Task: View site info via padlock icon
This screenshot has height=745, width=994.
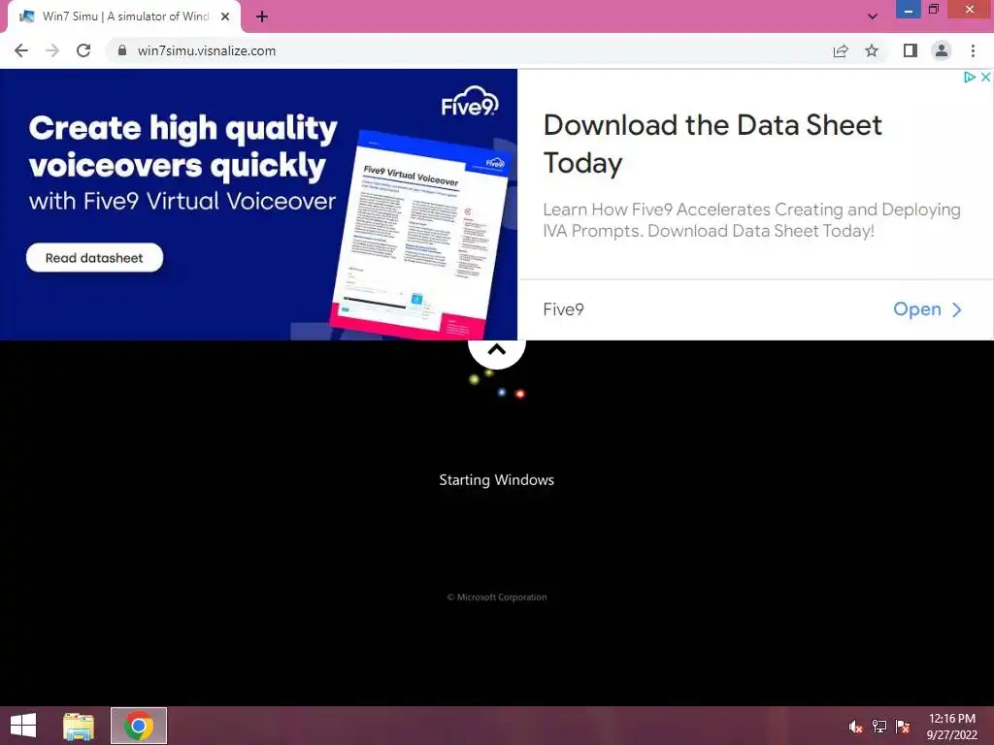Action: (122, 50)
